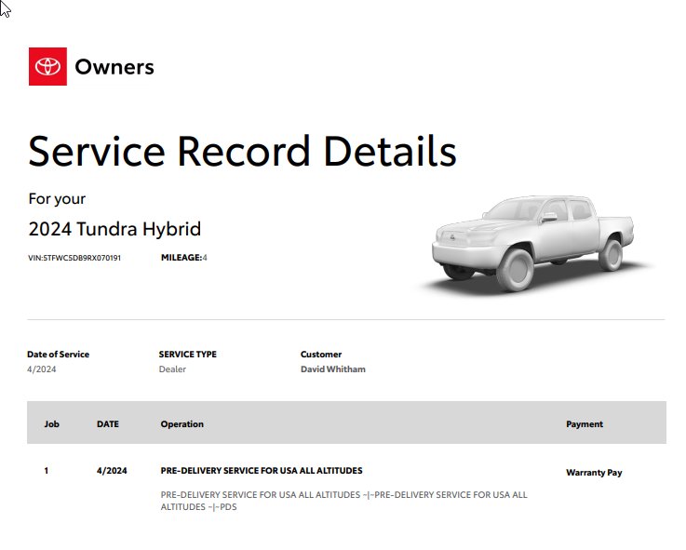Click the bold PRE-DELIVERY SERVICE operation title
The height and width of the screenshot is (550, 686).
262,471
